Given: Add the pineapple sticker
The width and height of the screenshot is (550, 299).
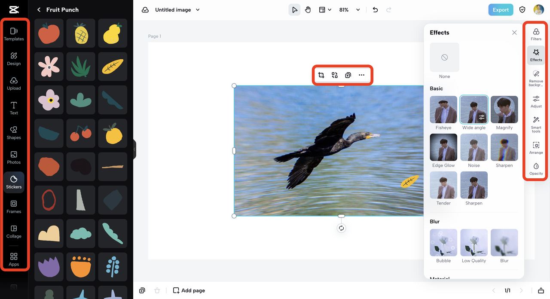Looking at the screenshot, I should pyautogui.click(x=81, y=33).
